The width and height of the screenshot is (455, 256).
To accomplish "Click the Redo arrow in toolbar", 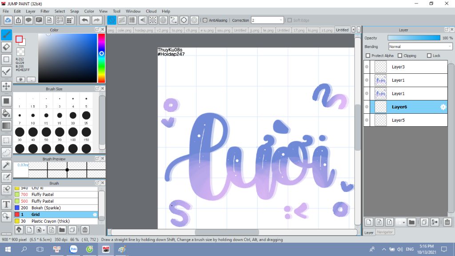I will (x=96, y=20).
